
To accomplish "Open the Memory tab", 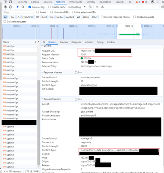I will coord(91,2).
